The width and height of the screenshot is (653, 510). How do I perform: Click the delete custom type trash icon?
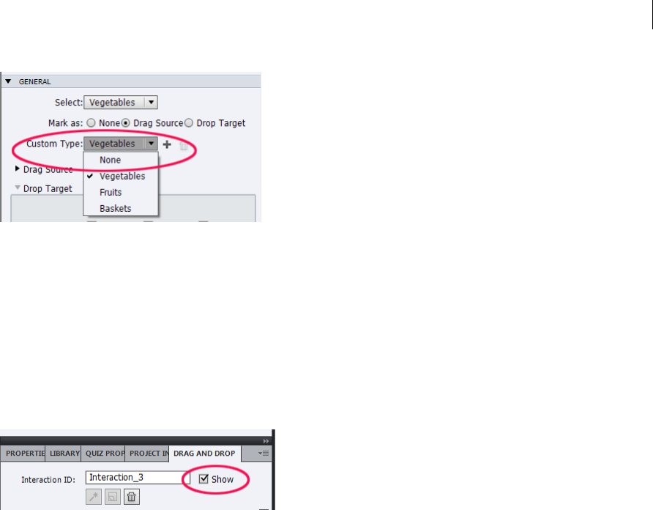[x=183, y=145]
